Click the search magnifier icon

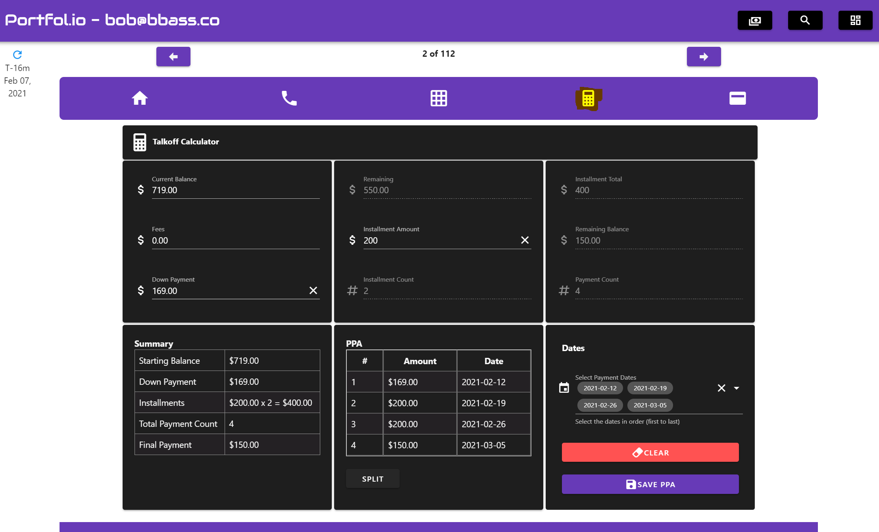pyautogui.click(x=805, y=20)
